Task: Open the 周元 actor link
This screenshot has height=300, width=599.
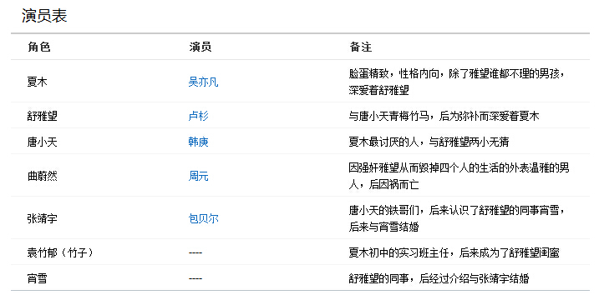Action: point(198,176)
